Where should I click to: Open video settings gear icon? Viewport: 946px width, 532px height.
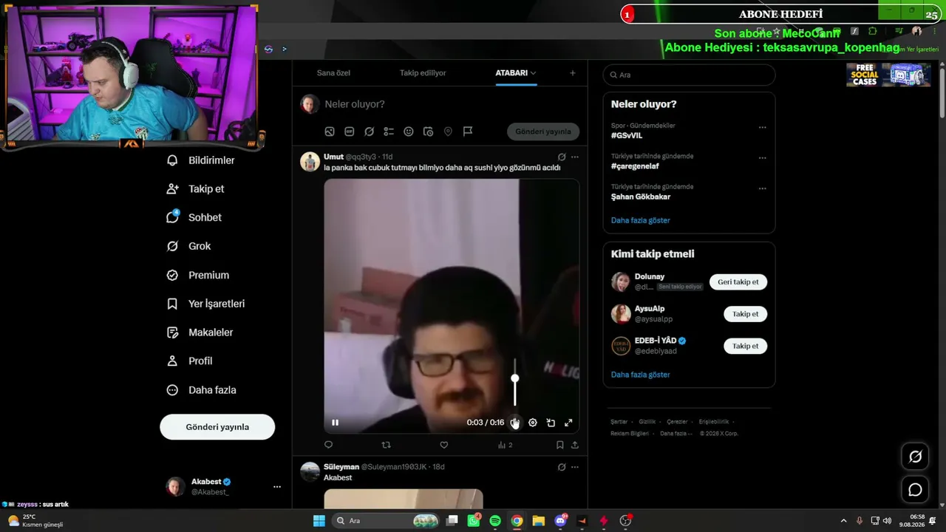[x=533, y=423]
